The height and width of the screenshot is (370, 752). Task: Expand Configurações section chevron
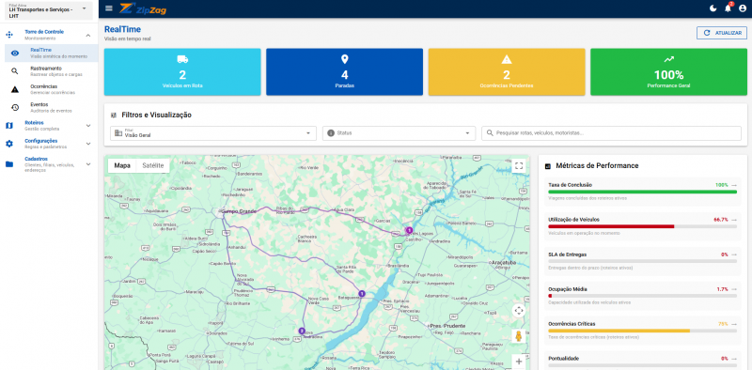88,144
